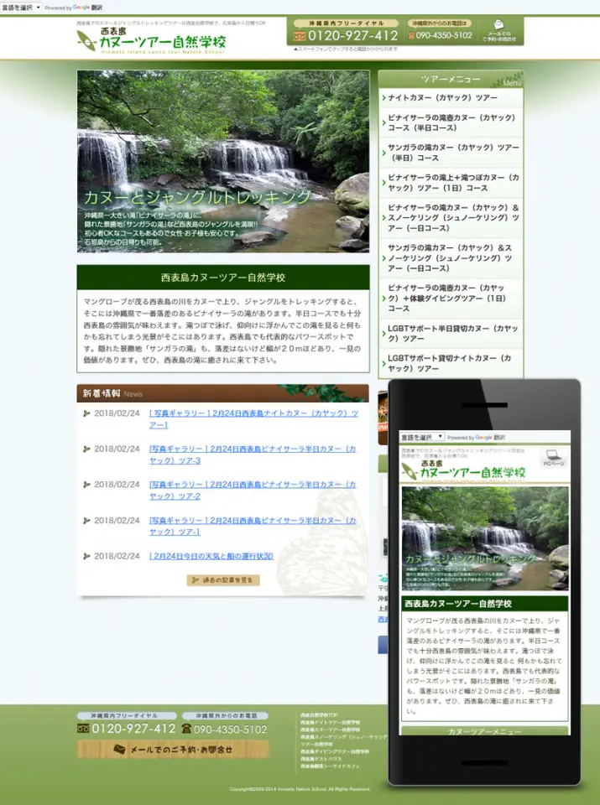This screenshot has width=600, height=805.
Task: Open news link 2月24日今日の天気と船の運行状況
Action: pos(211,556)
